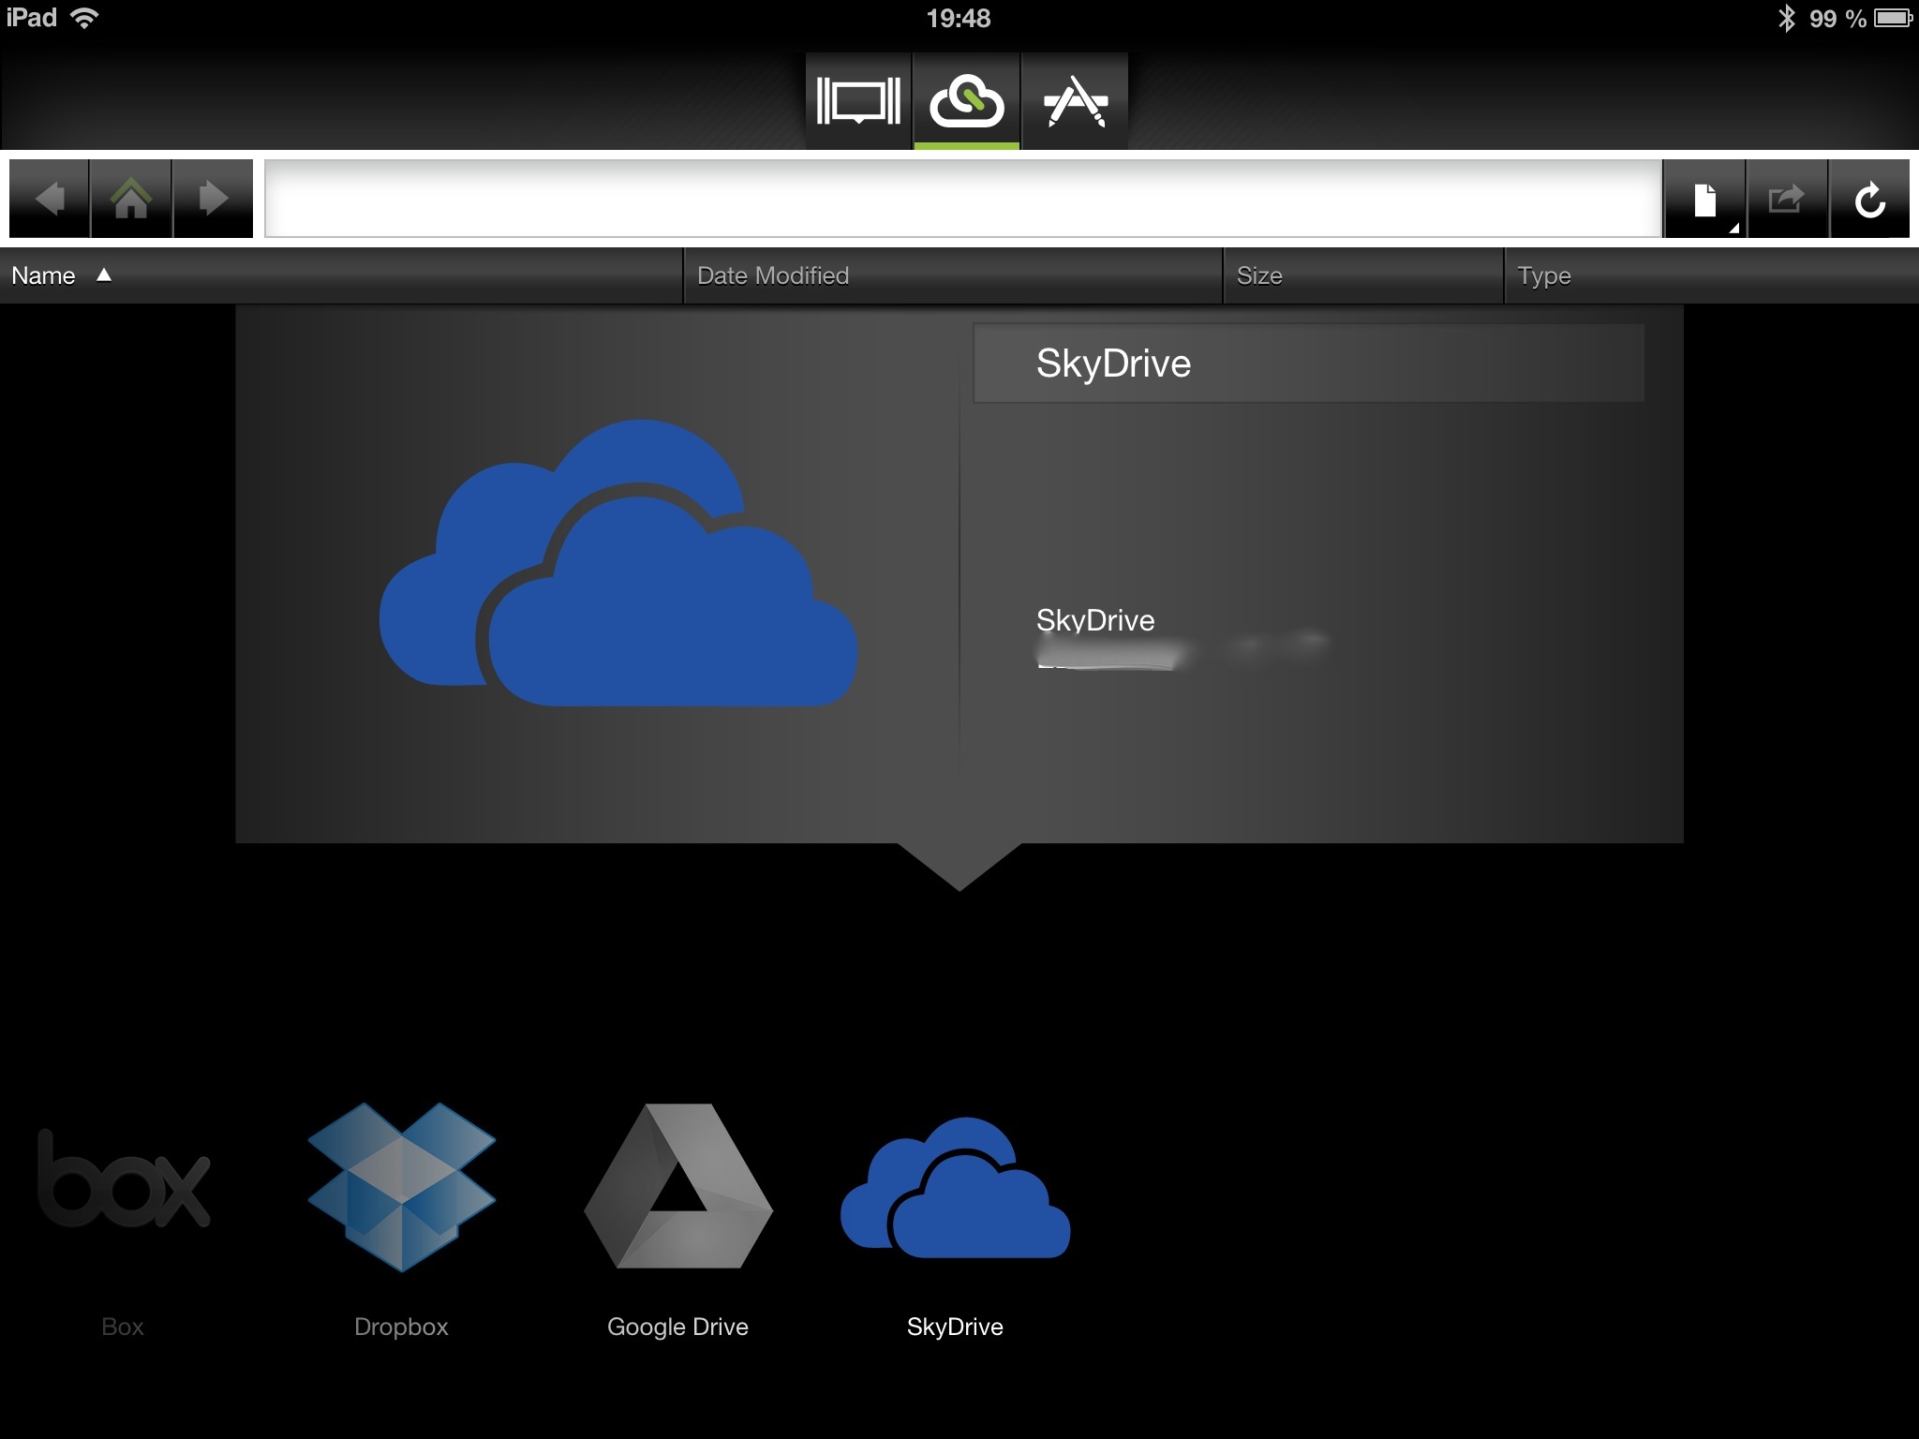Open the new file dropdown
The height and width of the screenshot is (1439, 1919).
1704,199
